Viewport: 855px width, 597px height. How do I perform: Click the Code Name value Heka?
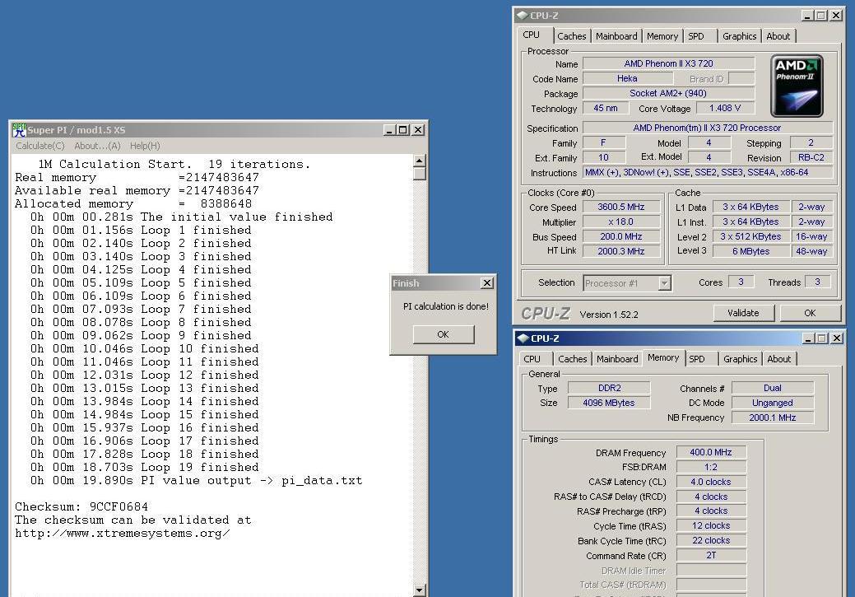627,78
